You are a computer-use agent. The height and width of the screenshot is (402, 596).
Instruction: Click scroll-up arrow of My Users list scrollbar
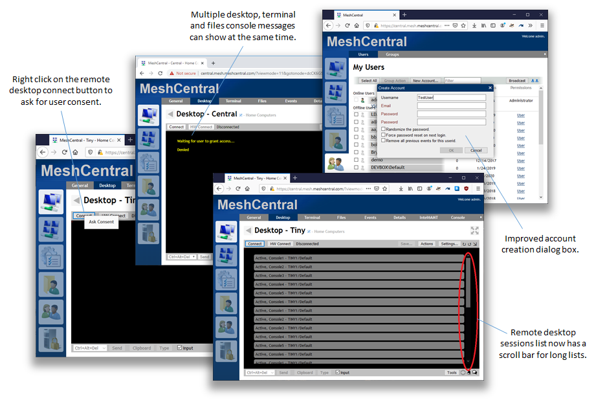coord(541,88)
